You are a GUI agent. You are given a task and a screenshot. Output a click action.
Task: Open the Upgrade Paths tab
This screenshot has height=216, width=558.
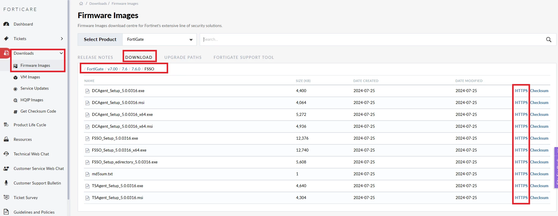pyautogui.click(x=183, y=57)
